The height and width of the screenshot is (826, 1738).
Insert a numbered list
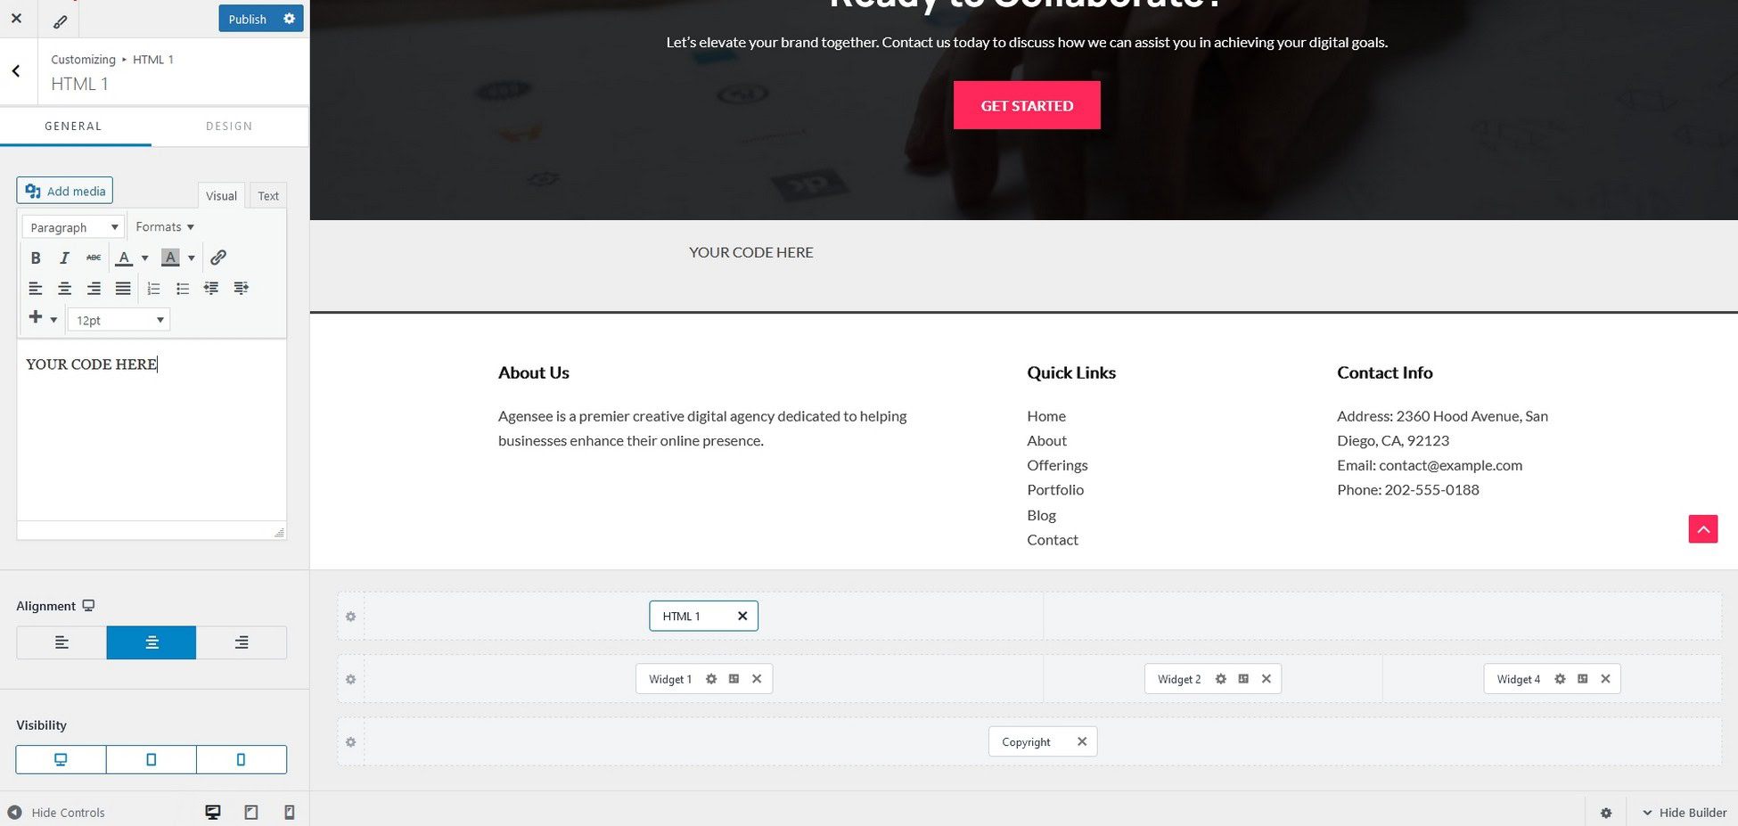pyautogui.click(x=153, y=288)
